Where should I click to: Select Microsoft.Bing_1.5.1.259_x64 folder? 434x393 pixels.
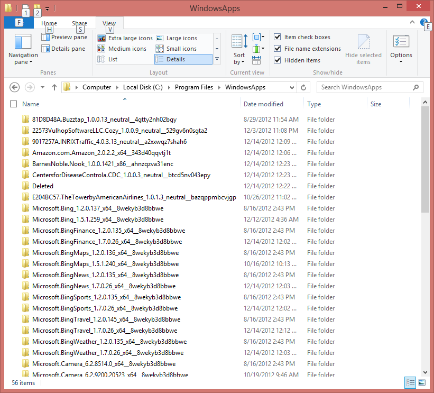click(x=98, y=220)
